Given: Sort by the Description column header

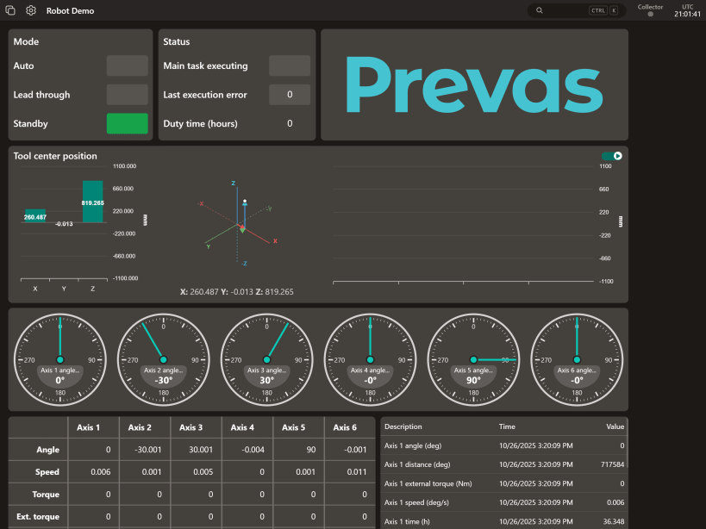Looking at the screenshot, I should coord(403,426).
